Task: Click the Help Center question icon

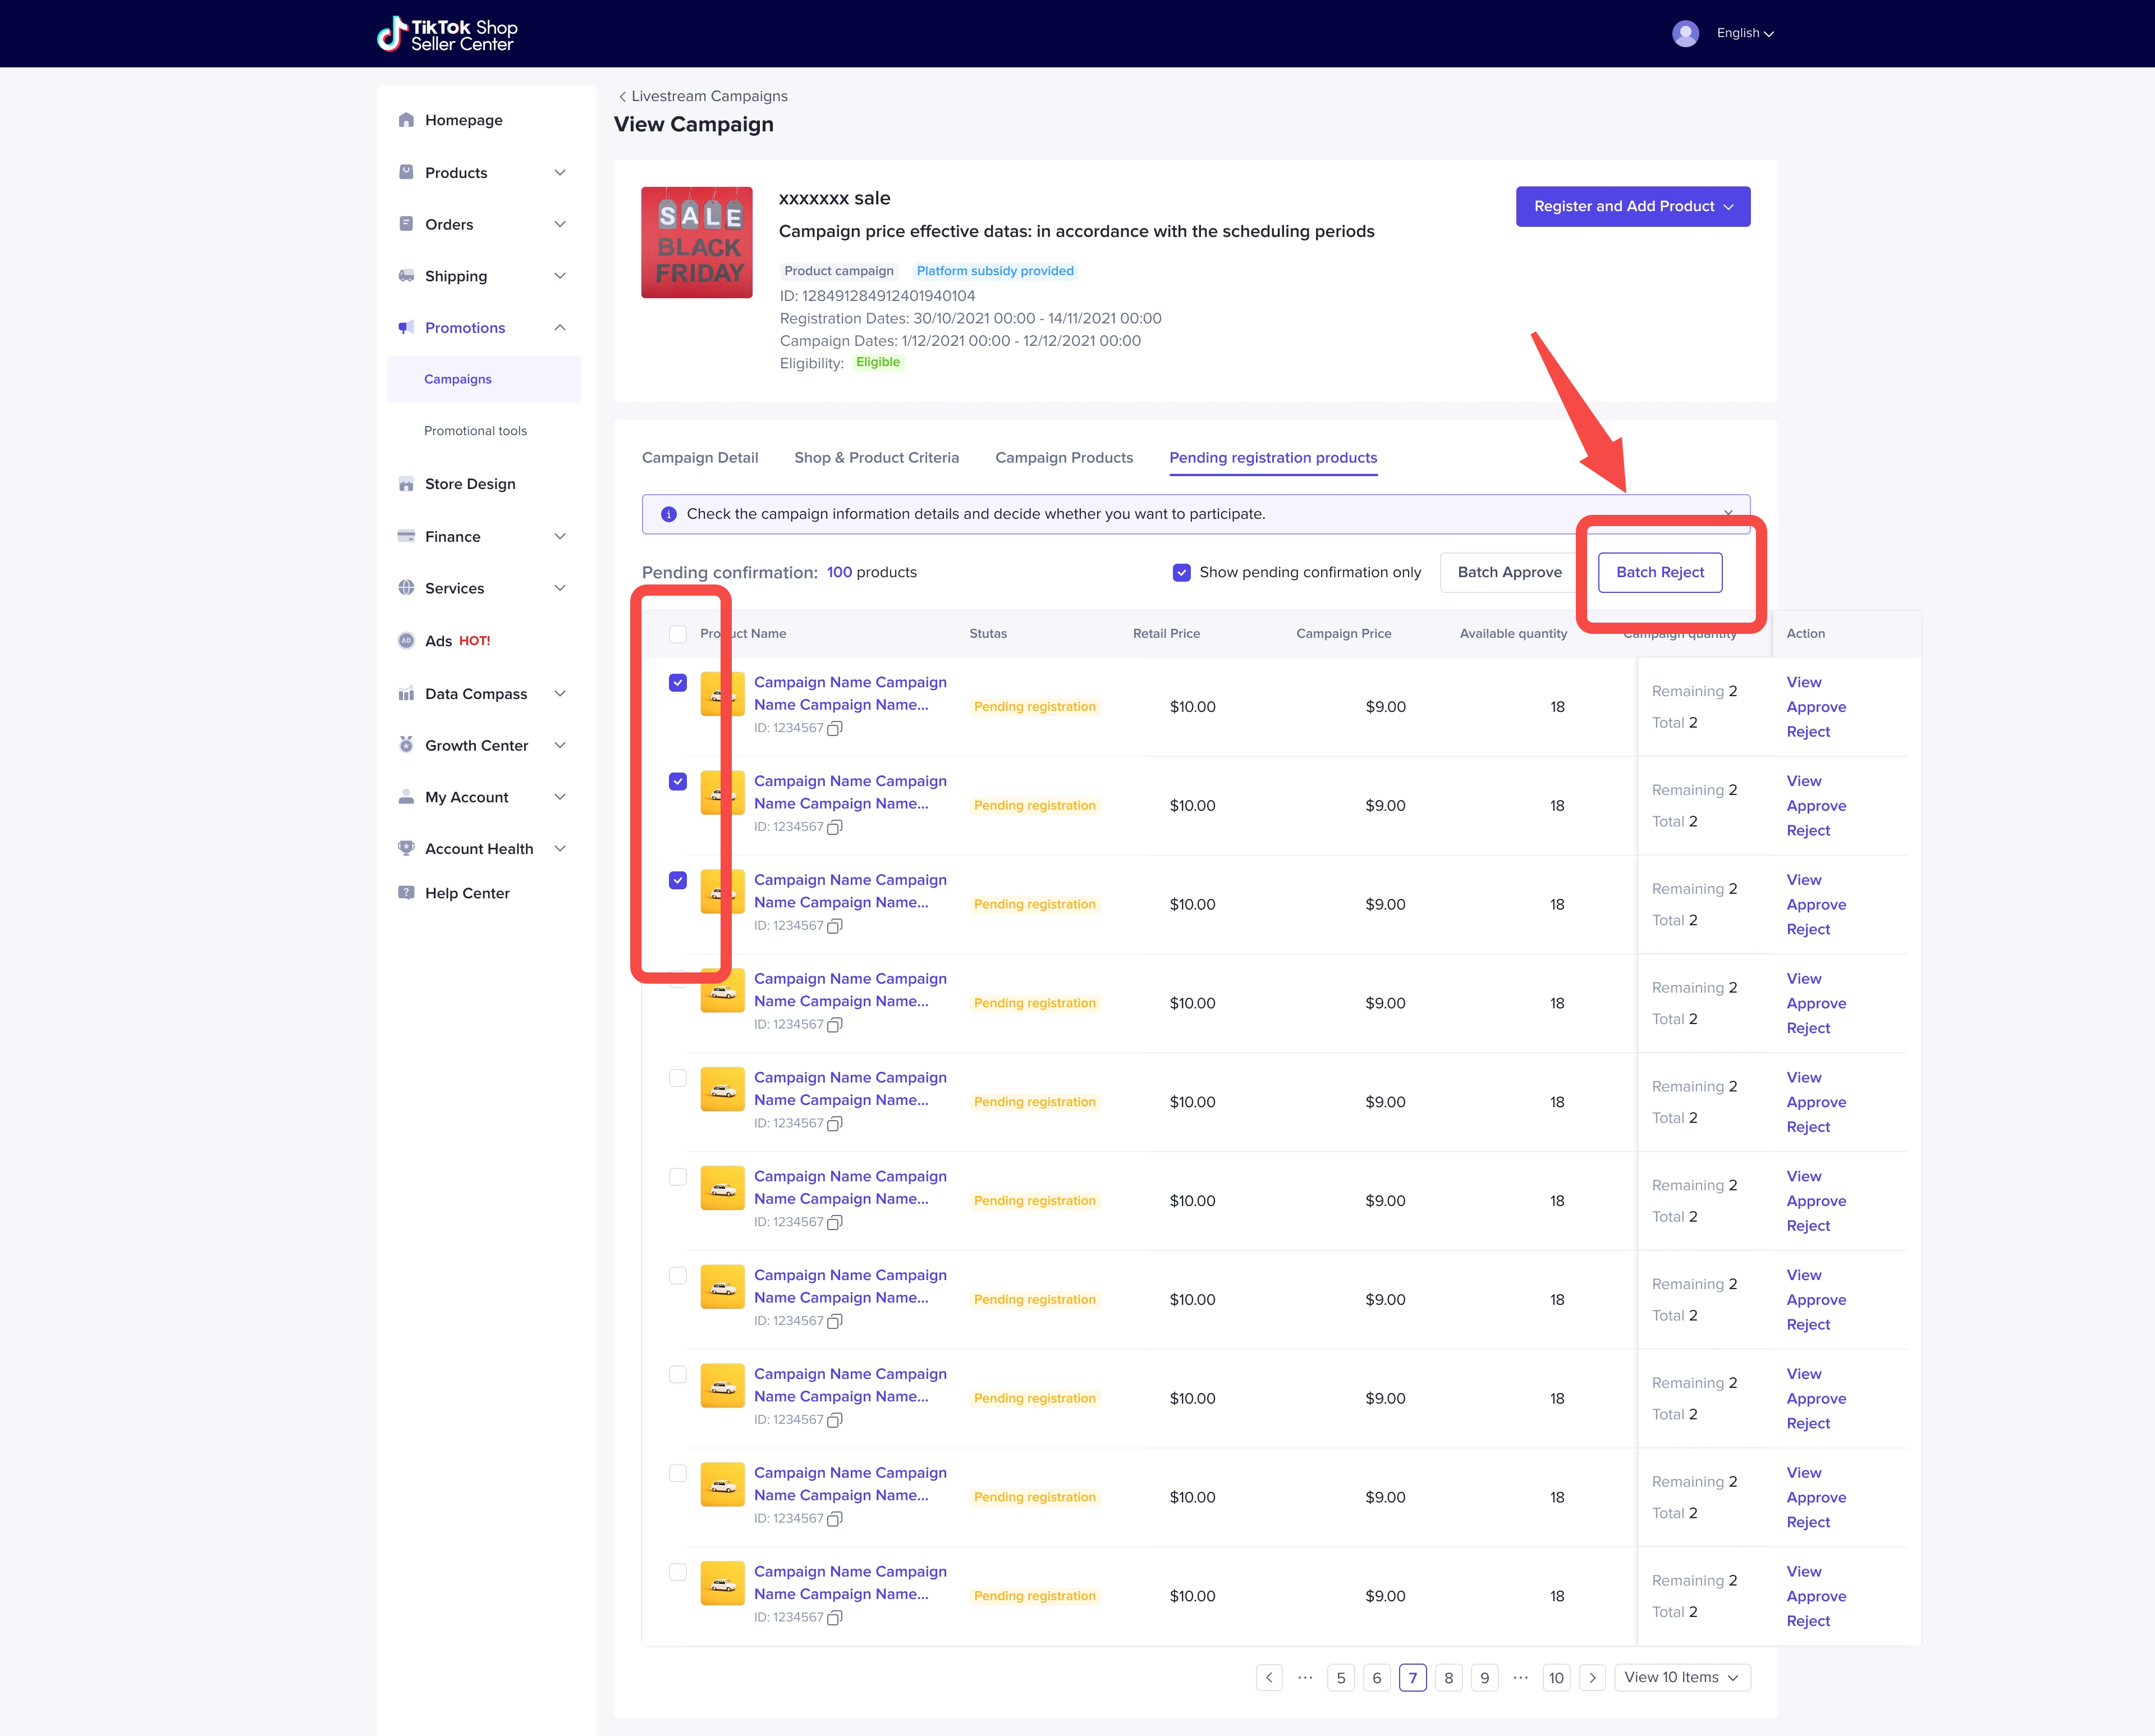Action: [x=406, y=893]
